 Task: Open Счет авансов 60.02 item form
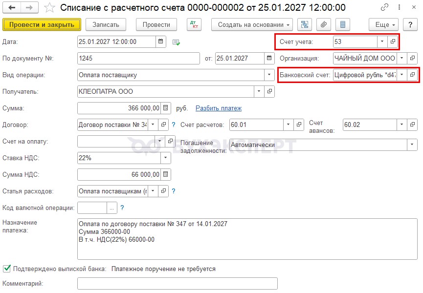click(412, 125)
